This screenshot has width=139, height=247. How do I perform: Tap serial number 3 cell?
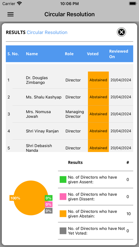click(9, 114)
